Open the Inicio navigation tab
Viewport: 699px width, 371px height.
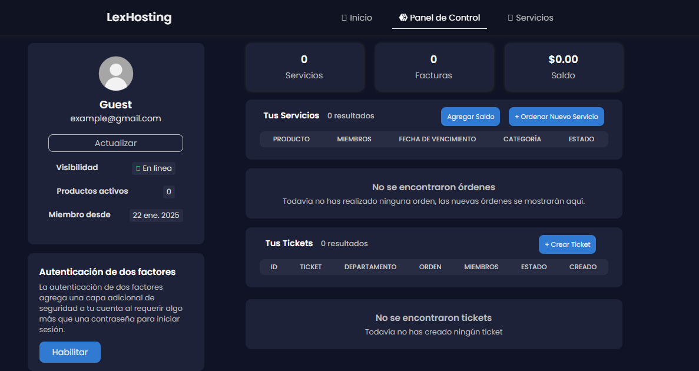coord(357,18)
